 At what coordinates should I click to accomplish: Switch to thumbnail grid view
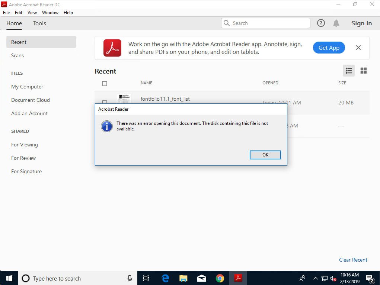(364, 71)
